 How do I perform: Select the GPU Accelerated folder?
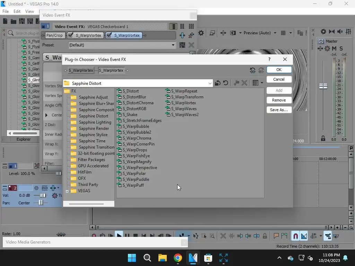point(93,166)
